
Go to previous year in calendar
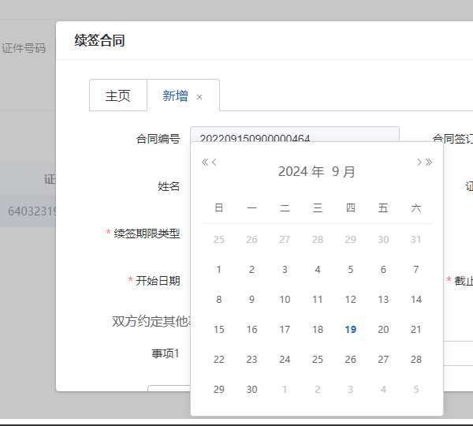tap(204, 163)
